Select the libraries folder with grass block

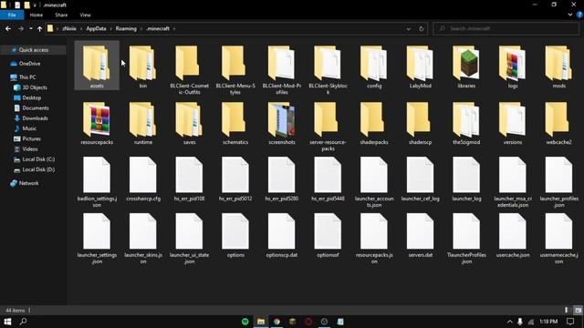(x=466, y=67)
